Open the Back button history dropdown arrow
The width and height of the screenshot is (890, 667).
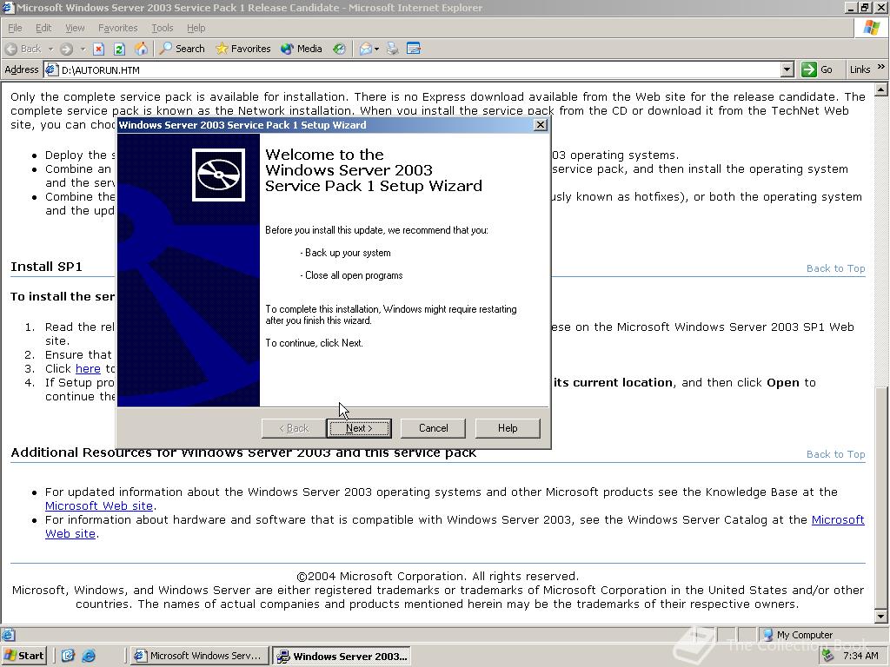coord(50,49)
